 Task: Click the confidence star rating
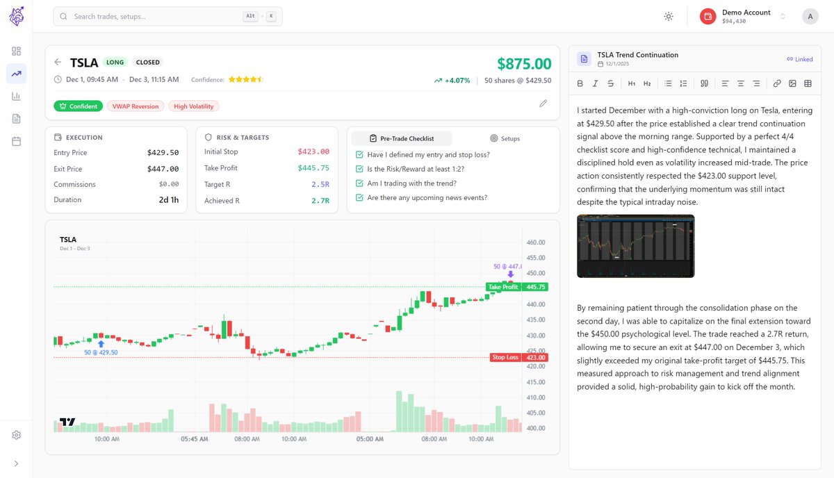click(246, 79)
